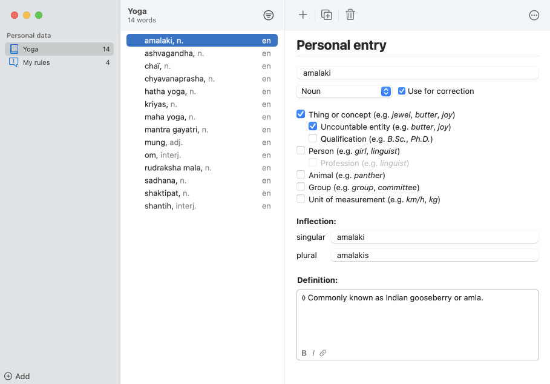Open My rules in the sidebar
This screenshot has height=384, width=550.
point(59,62)
